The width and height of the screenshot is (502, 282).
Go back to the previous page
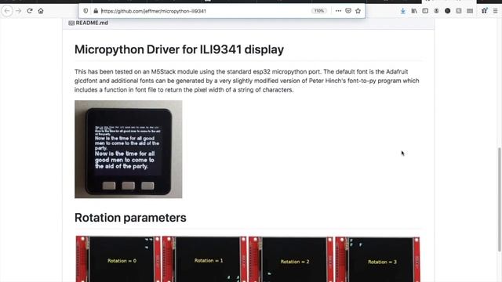click(7, 11)
